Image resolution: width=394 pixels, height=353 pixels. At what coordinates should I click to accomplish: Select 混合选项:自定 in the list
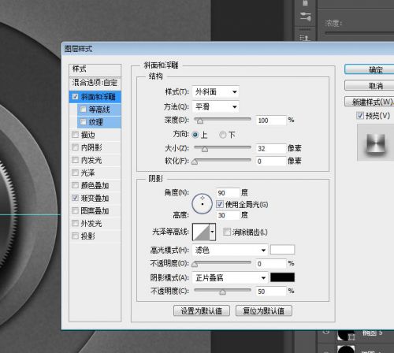coord(95,83)
